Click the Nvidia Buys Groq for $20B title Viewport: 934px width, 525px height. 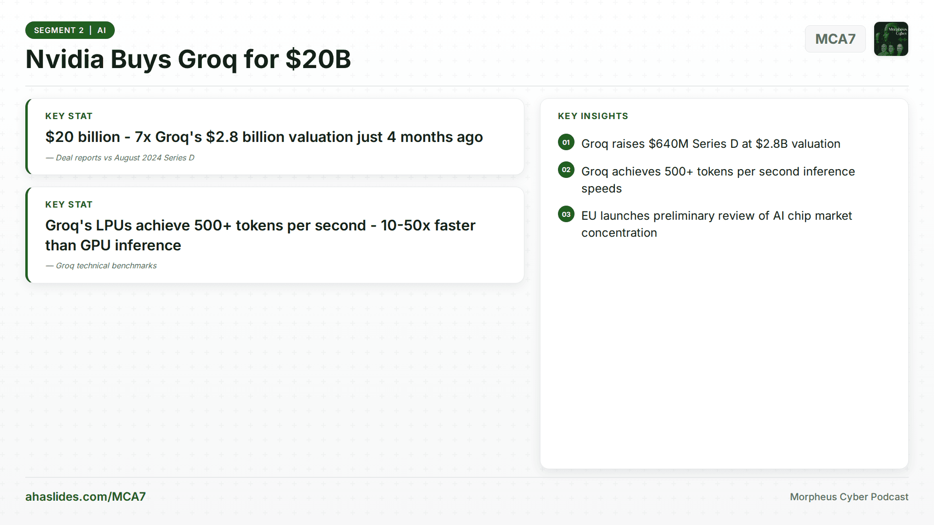coord(188,59)
